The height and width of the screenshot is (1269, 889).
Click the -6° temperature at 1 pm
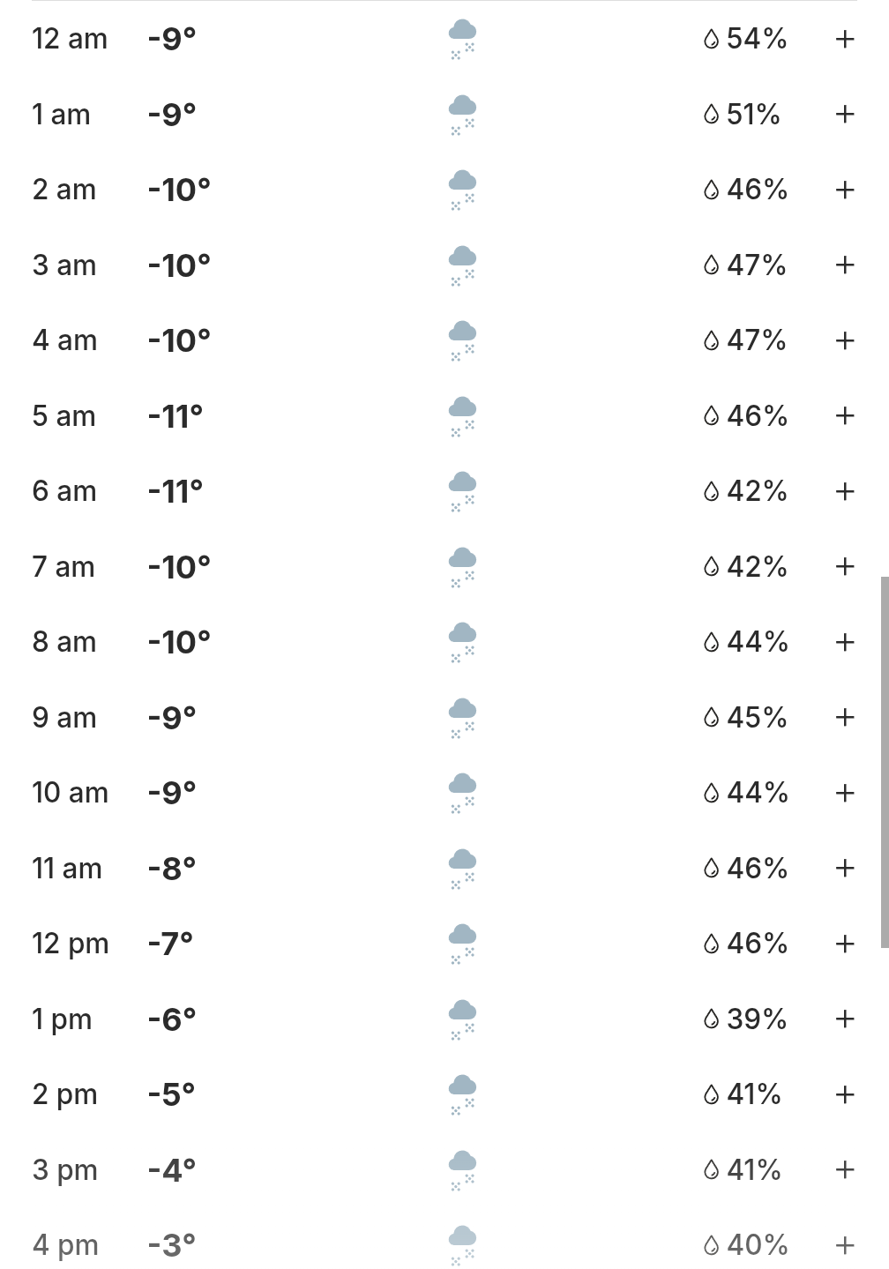172,1019
